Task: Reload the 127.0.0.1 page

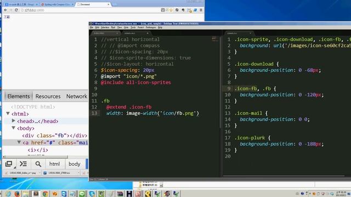Action: [16, 10]
